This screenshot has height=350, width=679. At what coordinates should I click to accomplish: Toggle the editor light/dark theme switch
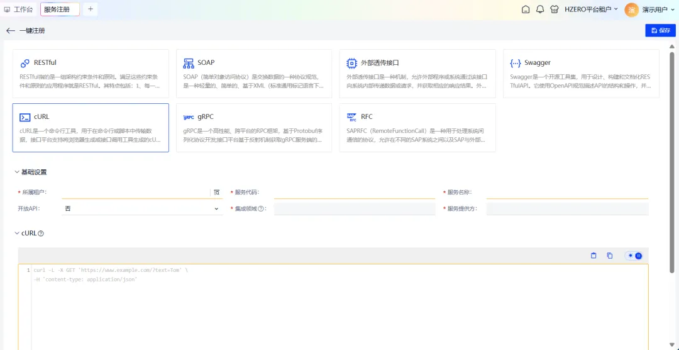coord(634,256)
